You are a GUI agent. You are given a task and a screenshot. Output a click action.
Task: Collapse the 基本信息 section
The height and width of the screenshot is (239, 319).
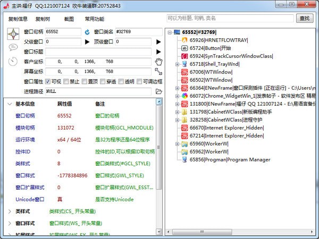pos(10,104)
